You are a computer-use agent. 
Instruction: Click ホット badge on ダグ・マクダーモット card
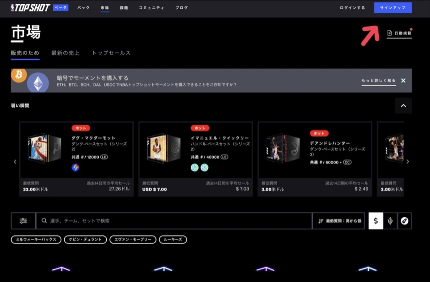[81, 128]
